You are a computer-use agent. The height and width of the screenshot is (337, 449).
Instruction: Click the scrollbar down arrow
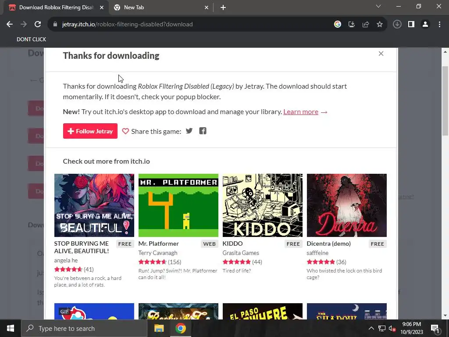click(445, 316)
